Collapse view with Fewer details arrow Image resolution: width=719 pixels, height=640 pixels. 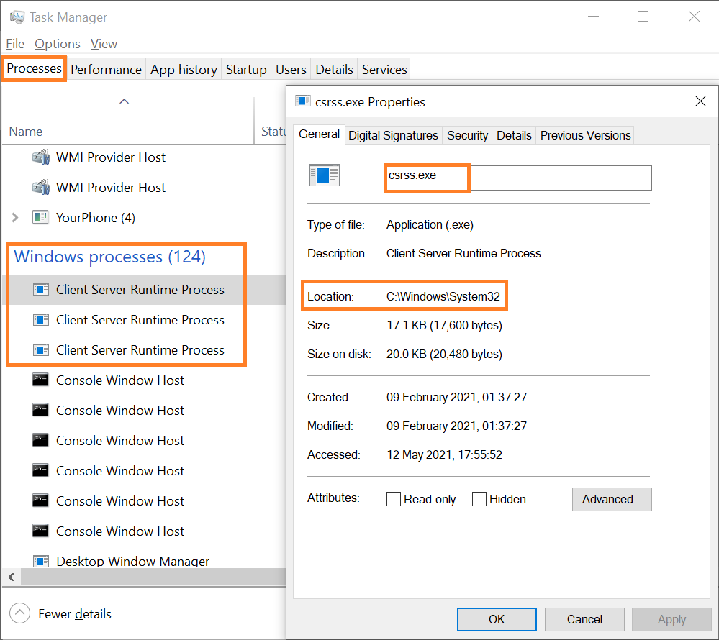coord(19,613)
